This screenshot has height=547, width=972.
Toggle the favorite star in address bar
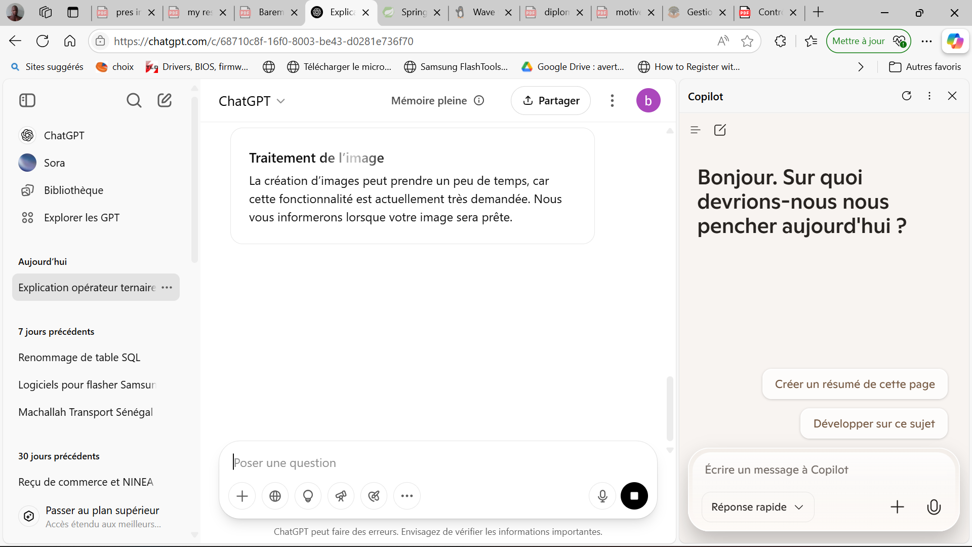[747, 42]
